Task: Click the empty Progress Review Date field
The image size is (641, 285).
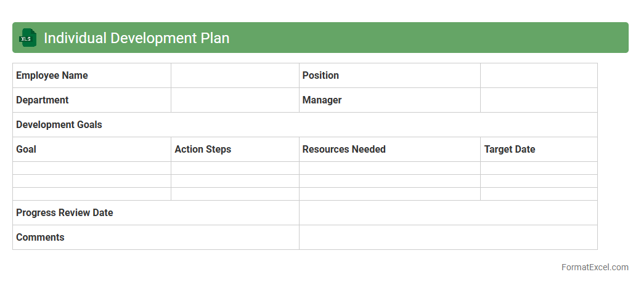Action: [447, 213]
